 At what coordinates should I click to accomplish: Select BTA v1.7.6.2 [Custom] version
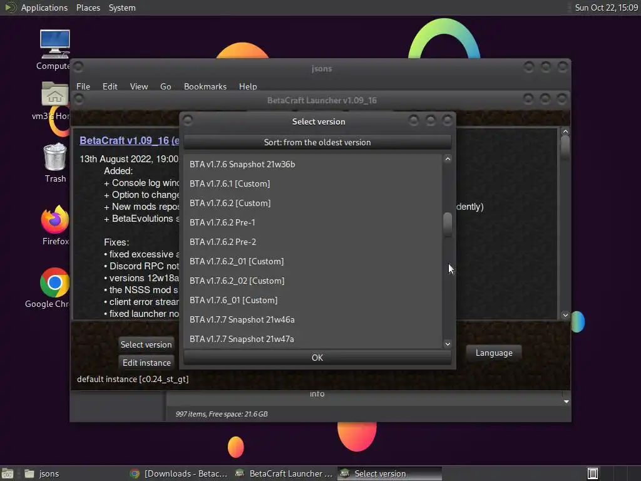[x=313, y=203]
